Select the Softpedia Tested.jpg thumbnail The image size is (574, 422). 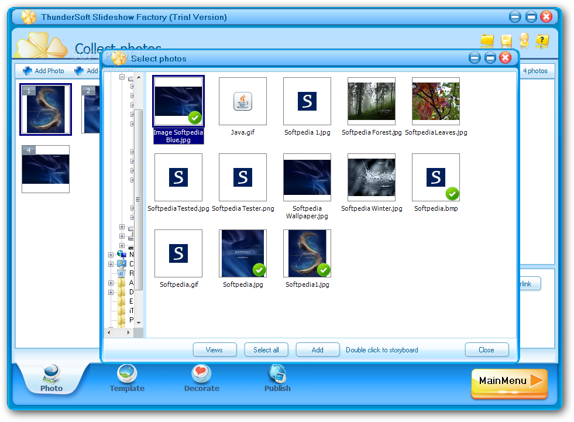pos(178,177)
